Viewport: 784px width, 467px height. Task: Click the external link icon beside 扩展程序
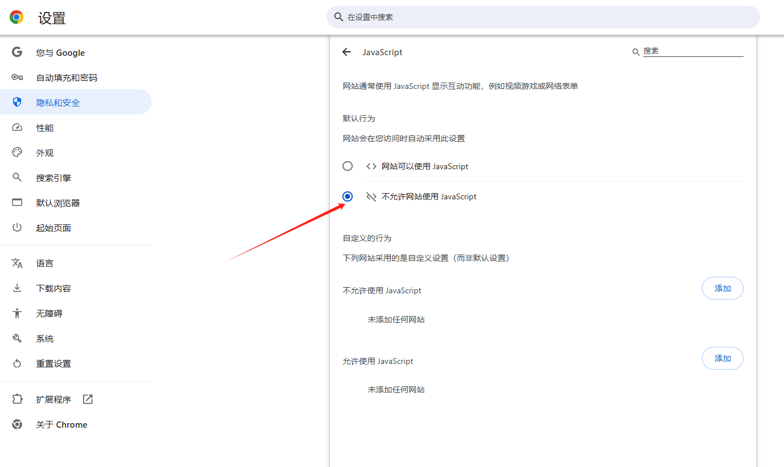pyautogui.click(x=88, y=399)
